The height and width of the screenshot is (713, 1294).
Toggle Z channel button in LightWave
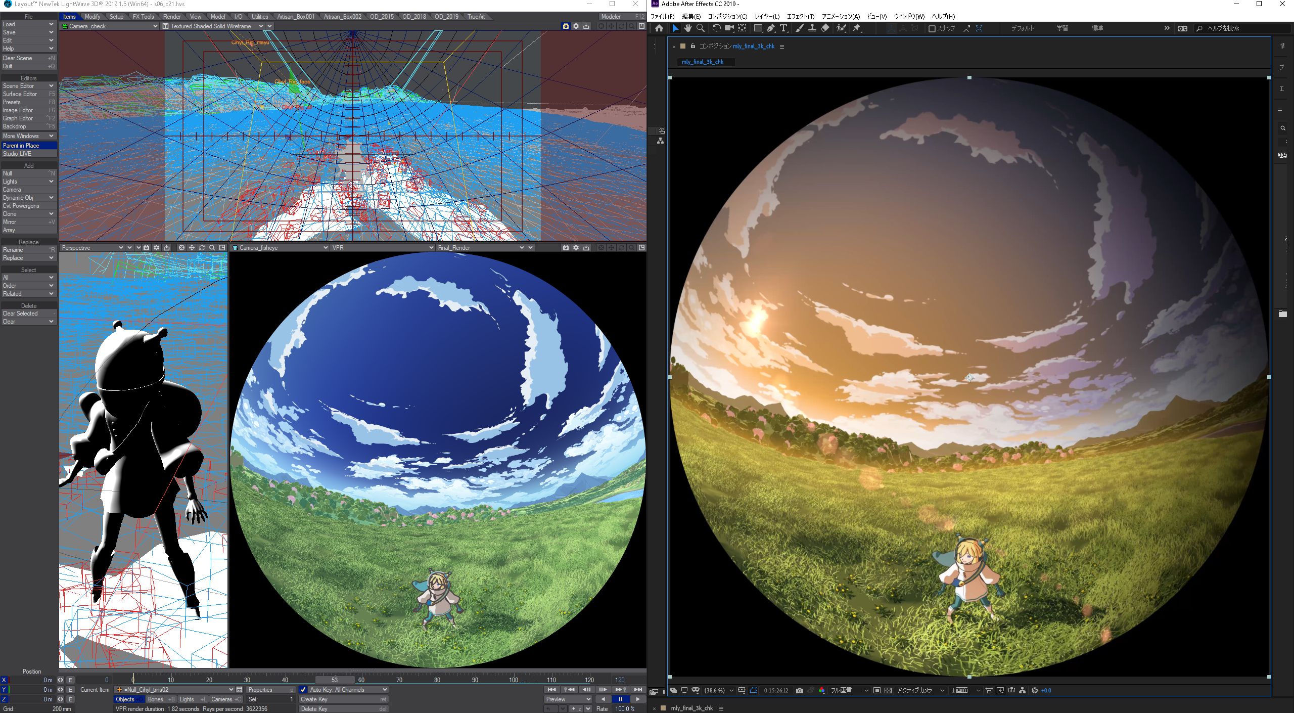click(x=4, y=699)
